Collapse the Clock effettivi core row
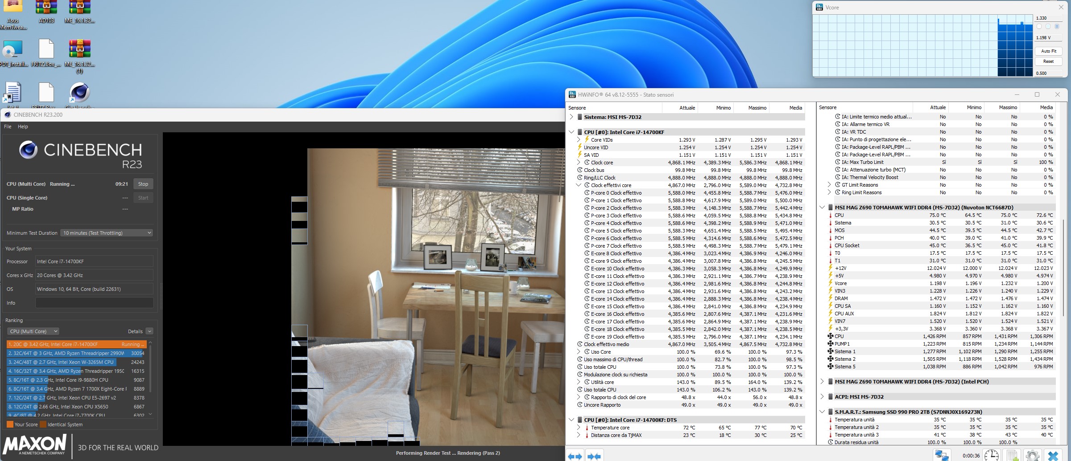1071x461 pixels. [579, 185]
